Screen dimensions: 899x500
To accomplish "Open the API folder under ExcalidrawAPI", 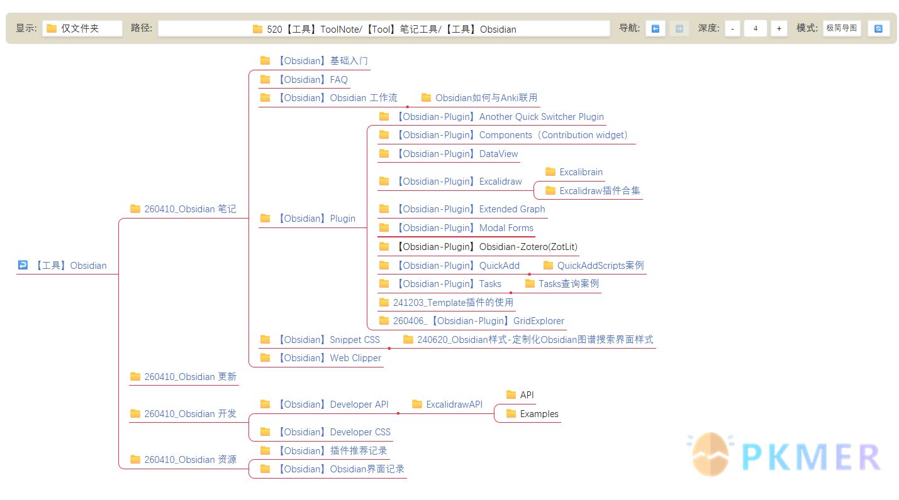I will pyautogui.click(x=527, y=395).
